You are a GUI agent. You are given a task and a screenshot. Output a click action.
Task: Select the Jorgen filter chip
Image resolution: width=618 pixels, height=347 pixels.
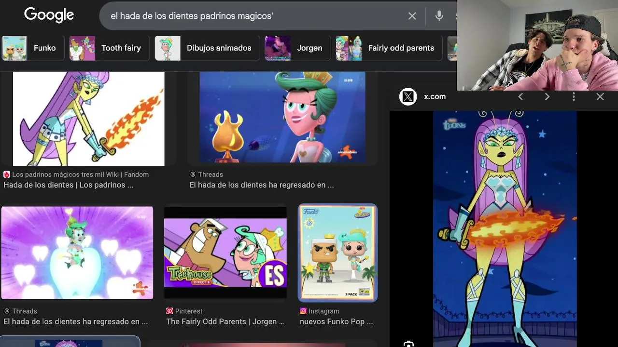[297, 48]
